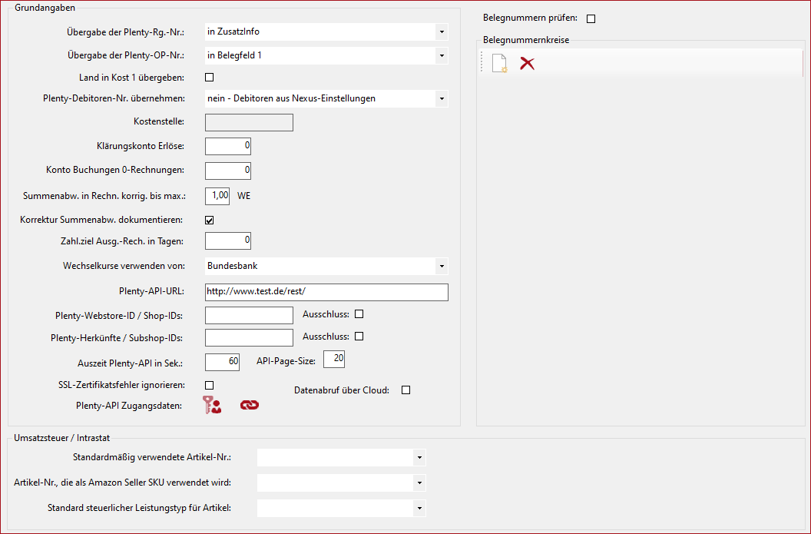
Task: Click the Auszeit Plenty-API in Sek. field
Action: point(223,362)
